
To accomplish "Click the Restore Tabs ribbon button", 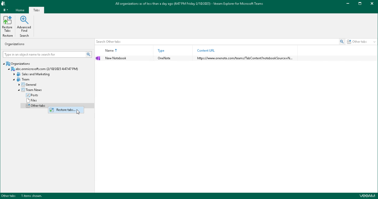I will [7, 24].
